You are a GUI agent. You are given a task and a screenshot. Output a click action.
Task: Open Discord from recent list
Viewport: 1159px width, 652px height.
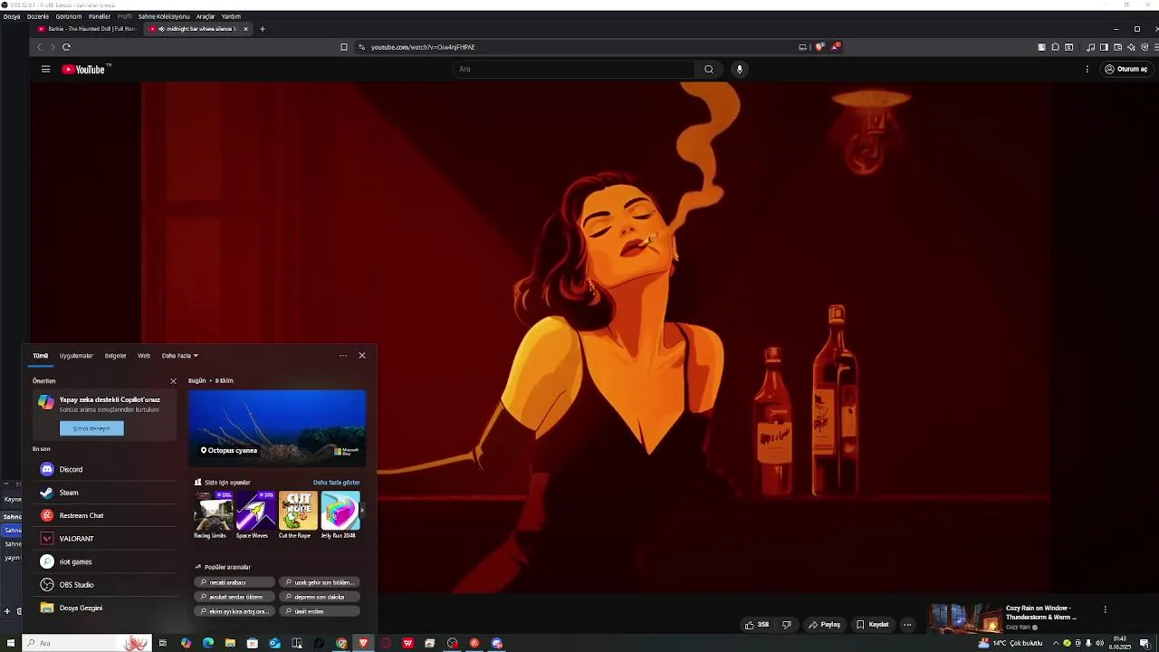105,469
